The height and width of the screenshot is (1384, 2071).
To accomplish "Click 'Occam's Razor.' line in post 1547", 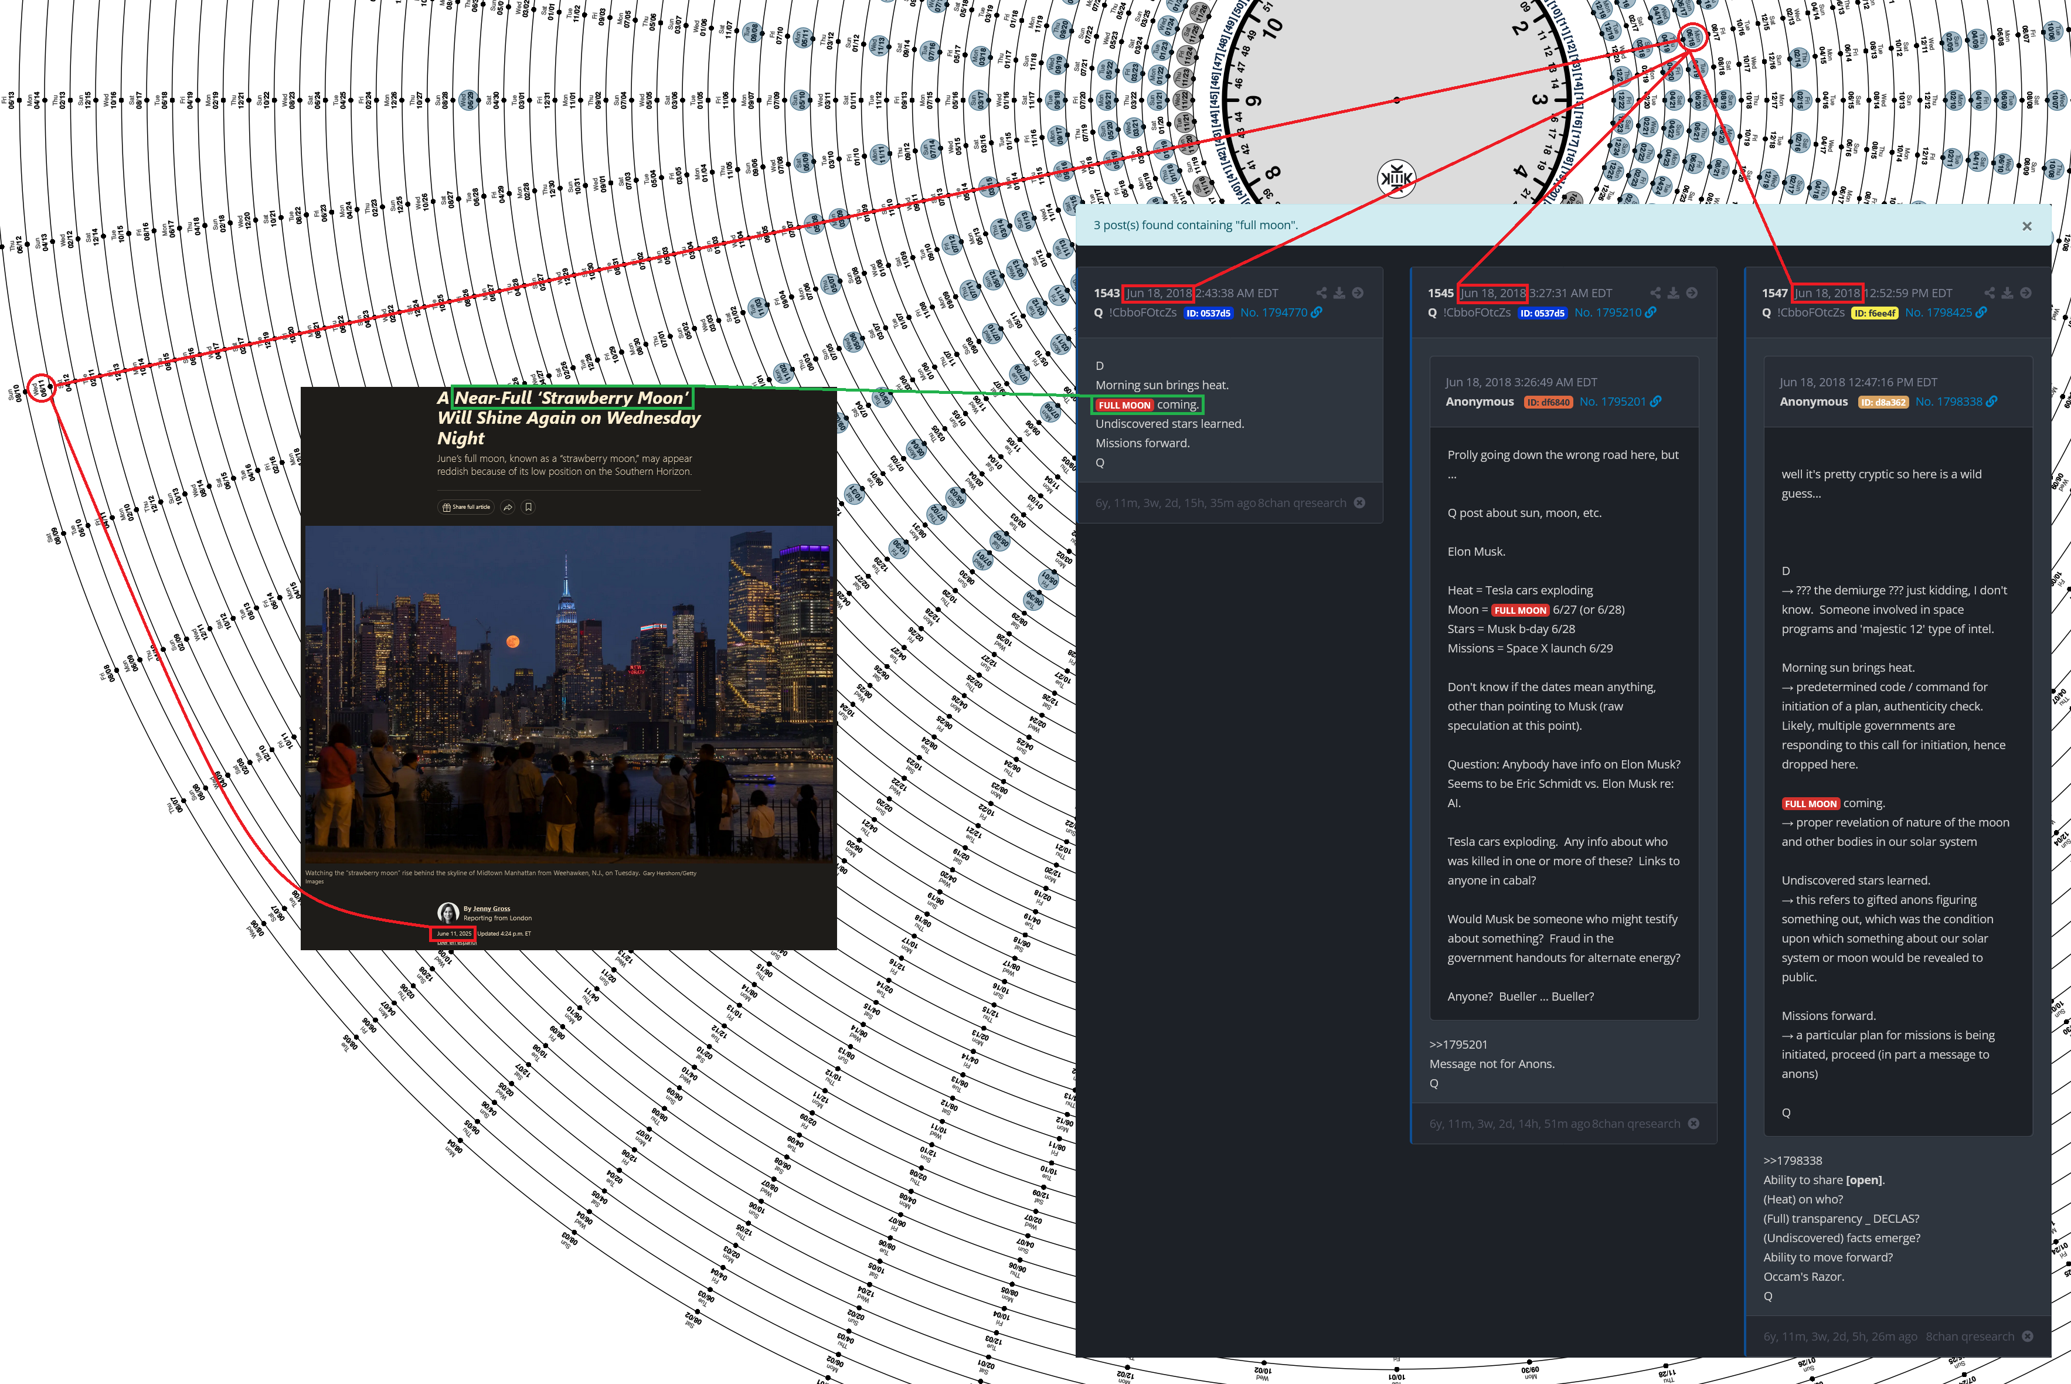I will click(1804, 1276).
